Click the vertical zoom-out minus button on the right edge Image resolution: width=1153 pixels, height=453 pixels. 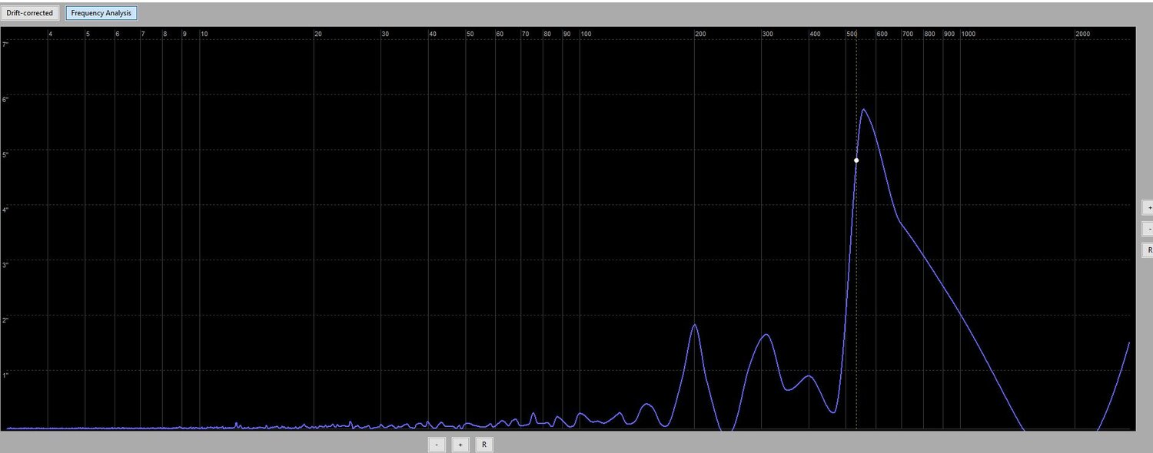tap(1148, 228)
